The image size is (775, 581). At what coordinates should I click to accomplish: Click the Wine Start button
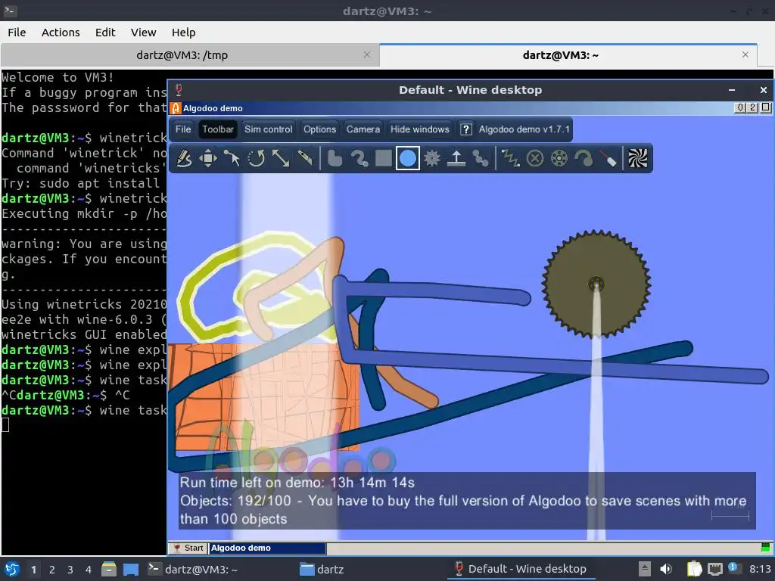(188, 548)
